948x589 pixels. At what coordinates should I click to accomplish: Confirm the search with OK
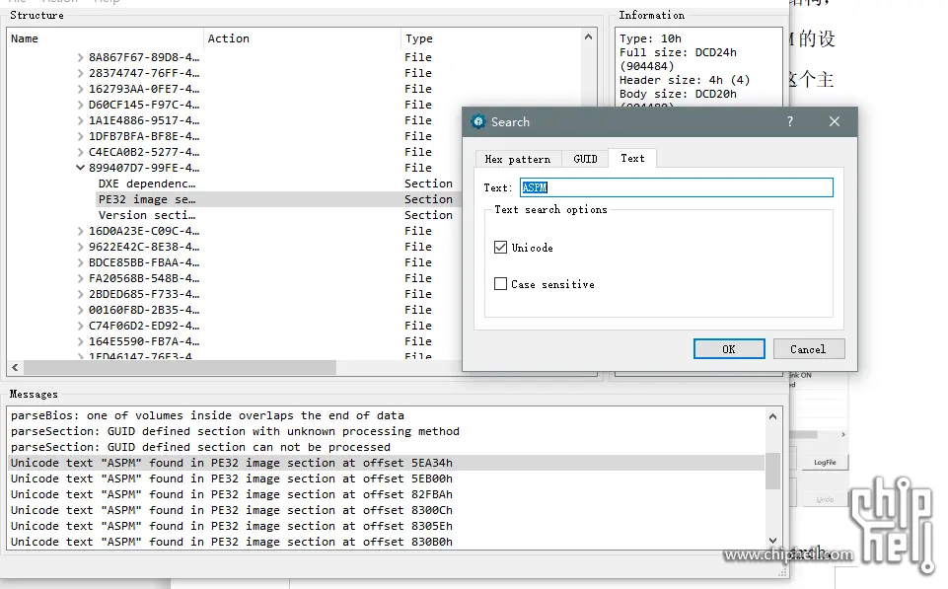[729, 349]
